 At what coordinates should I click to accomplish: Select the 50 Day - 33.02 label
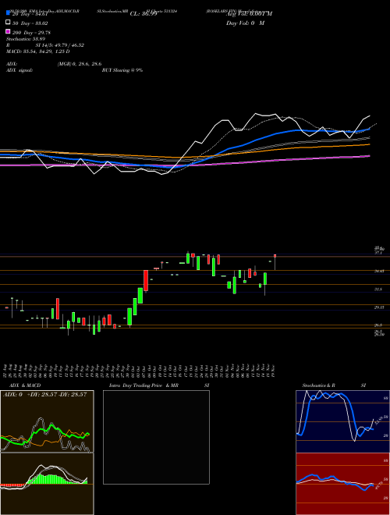coord(30,23)
